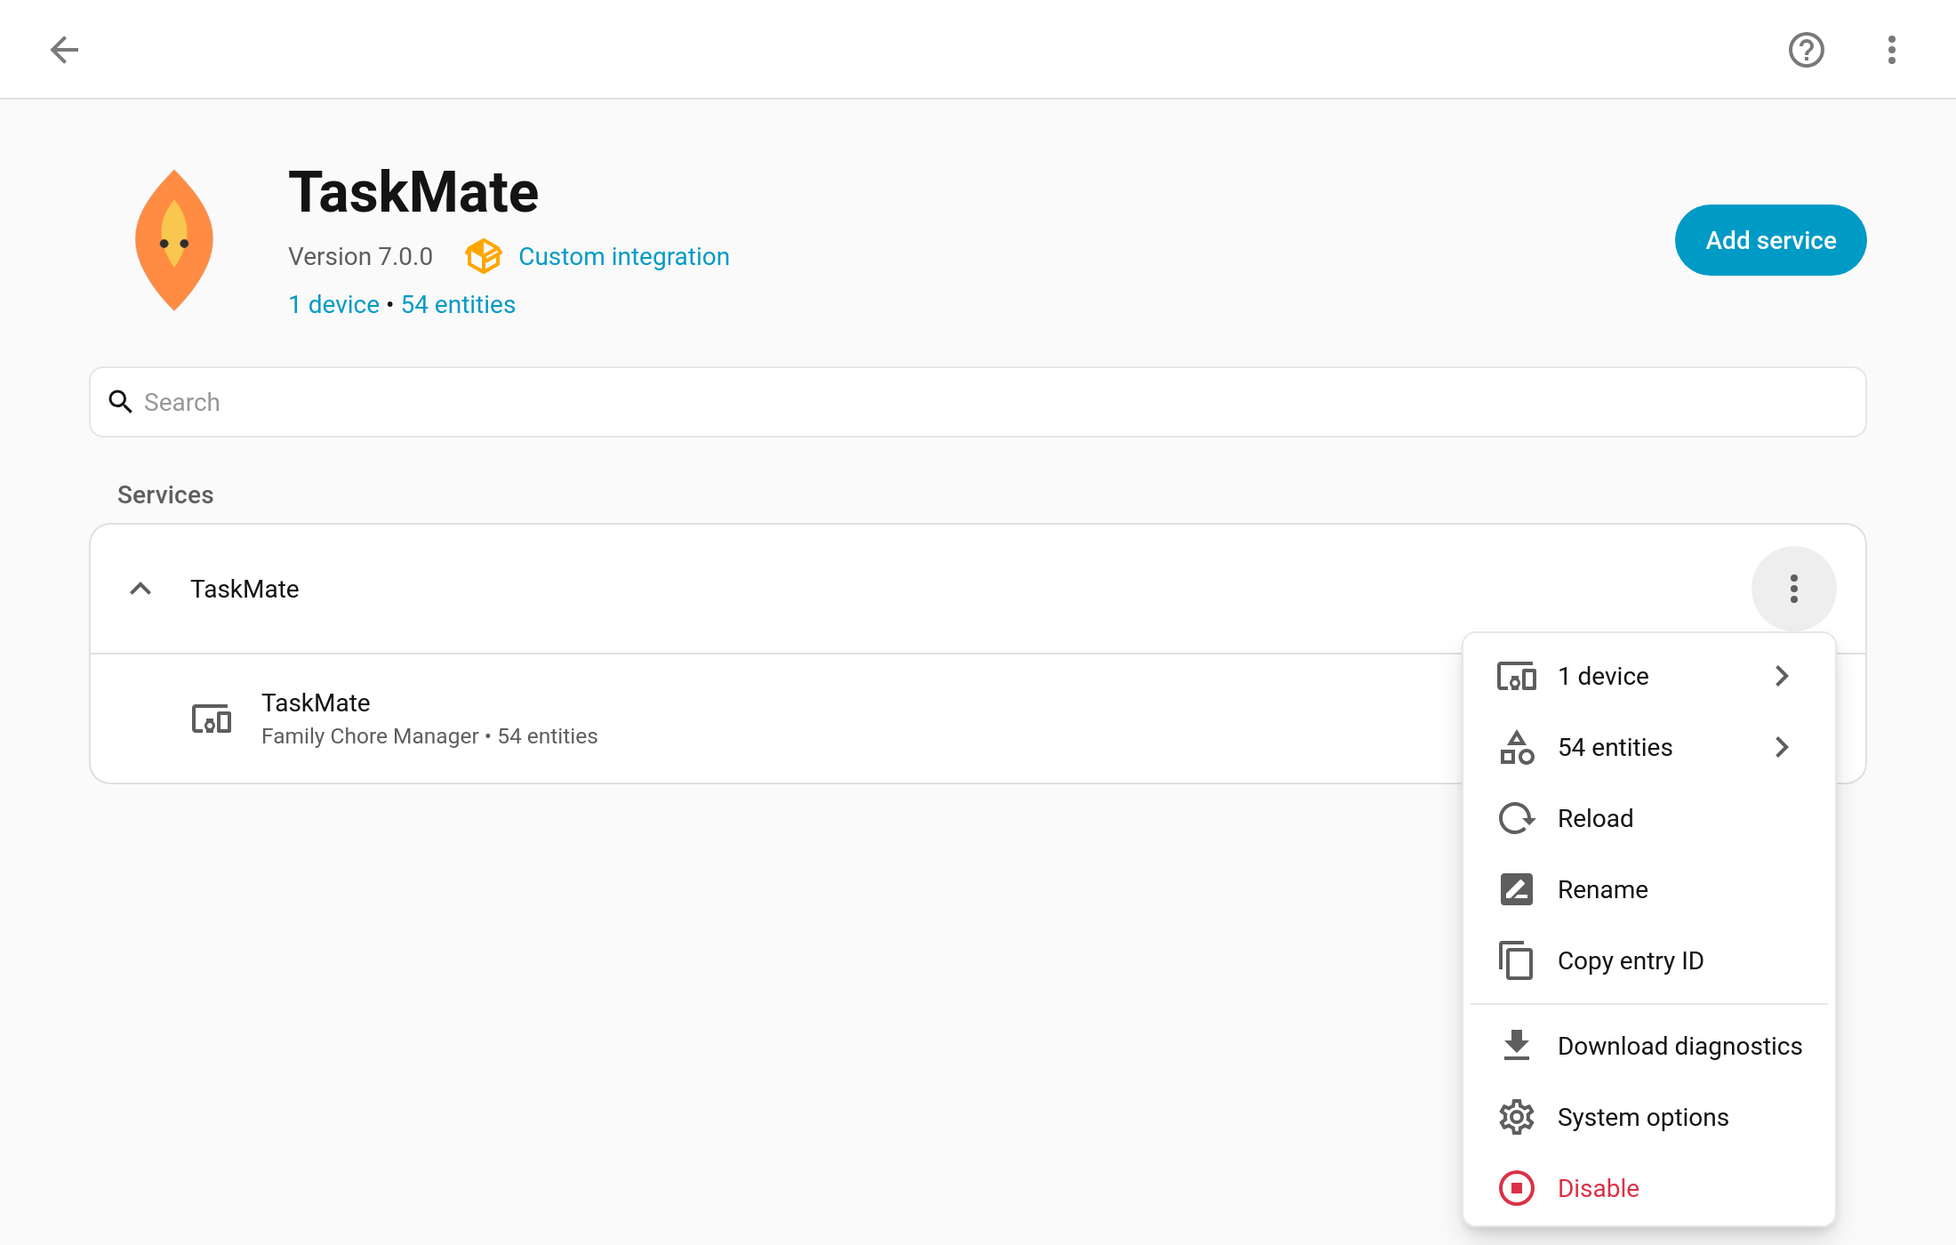Collapse the TaskMate service row
1956x1245 pixels.
tap(140, 589)
